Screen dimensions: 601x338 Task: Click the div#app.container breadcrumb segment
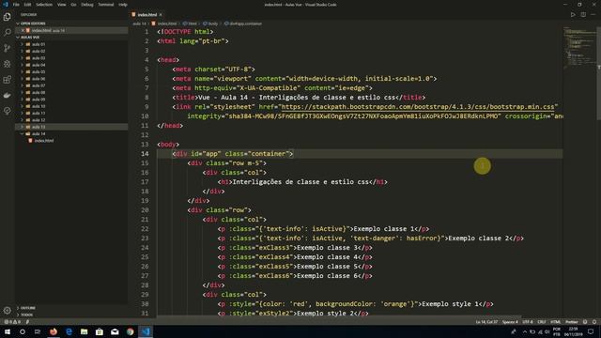pyautogui.click(x=243, y=23)
